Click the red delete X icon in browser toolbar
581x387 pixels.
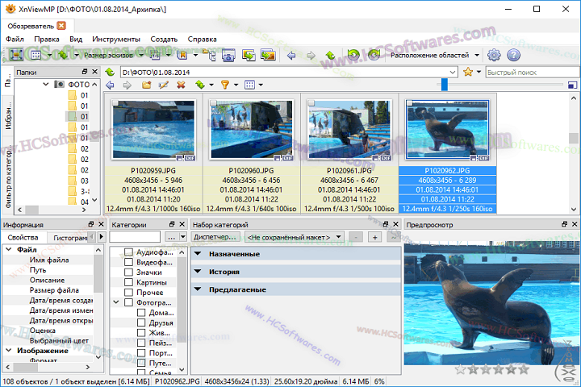[181, 85]
